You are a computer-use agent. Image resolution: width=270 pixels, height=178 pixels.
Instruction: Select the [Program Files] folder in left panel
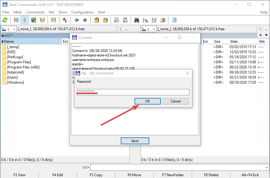(x=19, y=62)
